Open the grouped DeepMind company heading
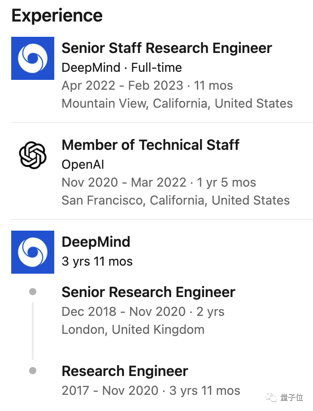313x411 pixels. [x=96, y=242]
